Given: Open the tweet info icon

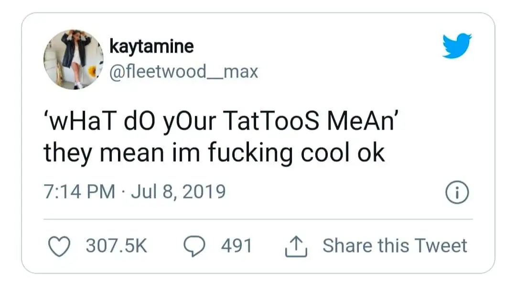Looking at the screenshot, I should pos(457,192).
